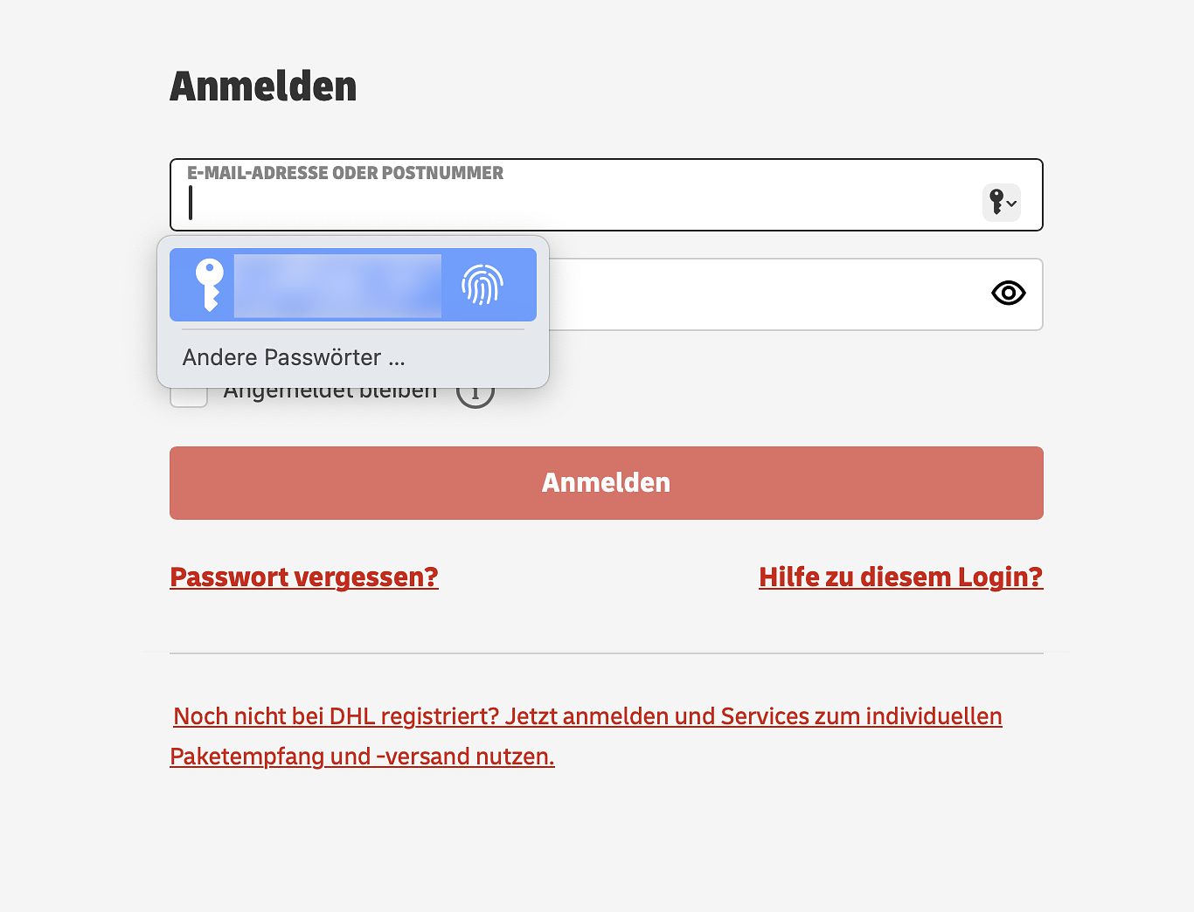Click Hilfe zu diesem Login
1194x912 pixels.
[x=900, y=577]
